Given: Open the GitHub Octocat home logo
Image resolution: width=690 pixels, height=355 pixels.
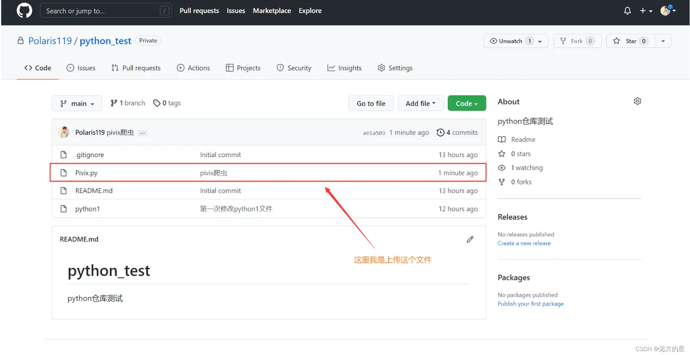Looking at the screenshot, I should click(x=24, y=10).
